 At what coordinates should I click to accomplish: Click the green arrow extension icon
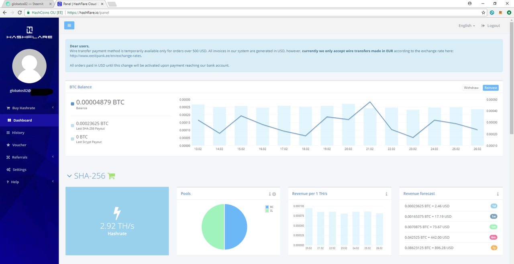[x=509, y=12]
